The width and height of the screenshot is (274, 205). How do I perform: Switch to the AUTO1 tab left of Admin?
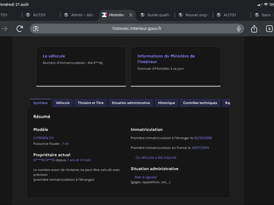[x=41, y=15]
